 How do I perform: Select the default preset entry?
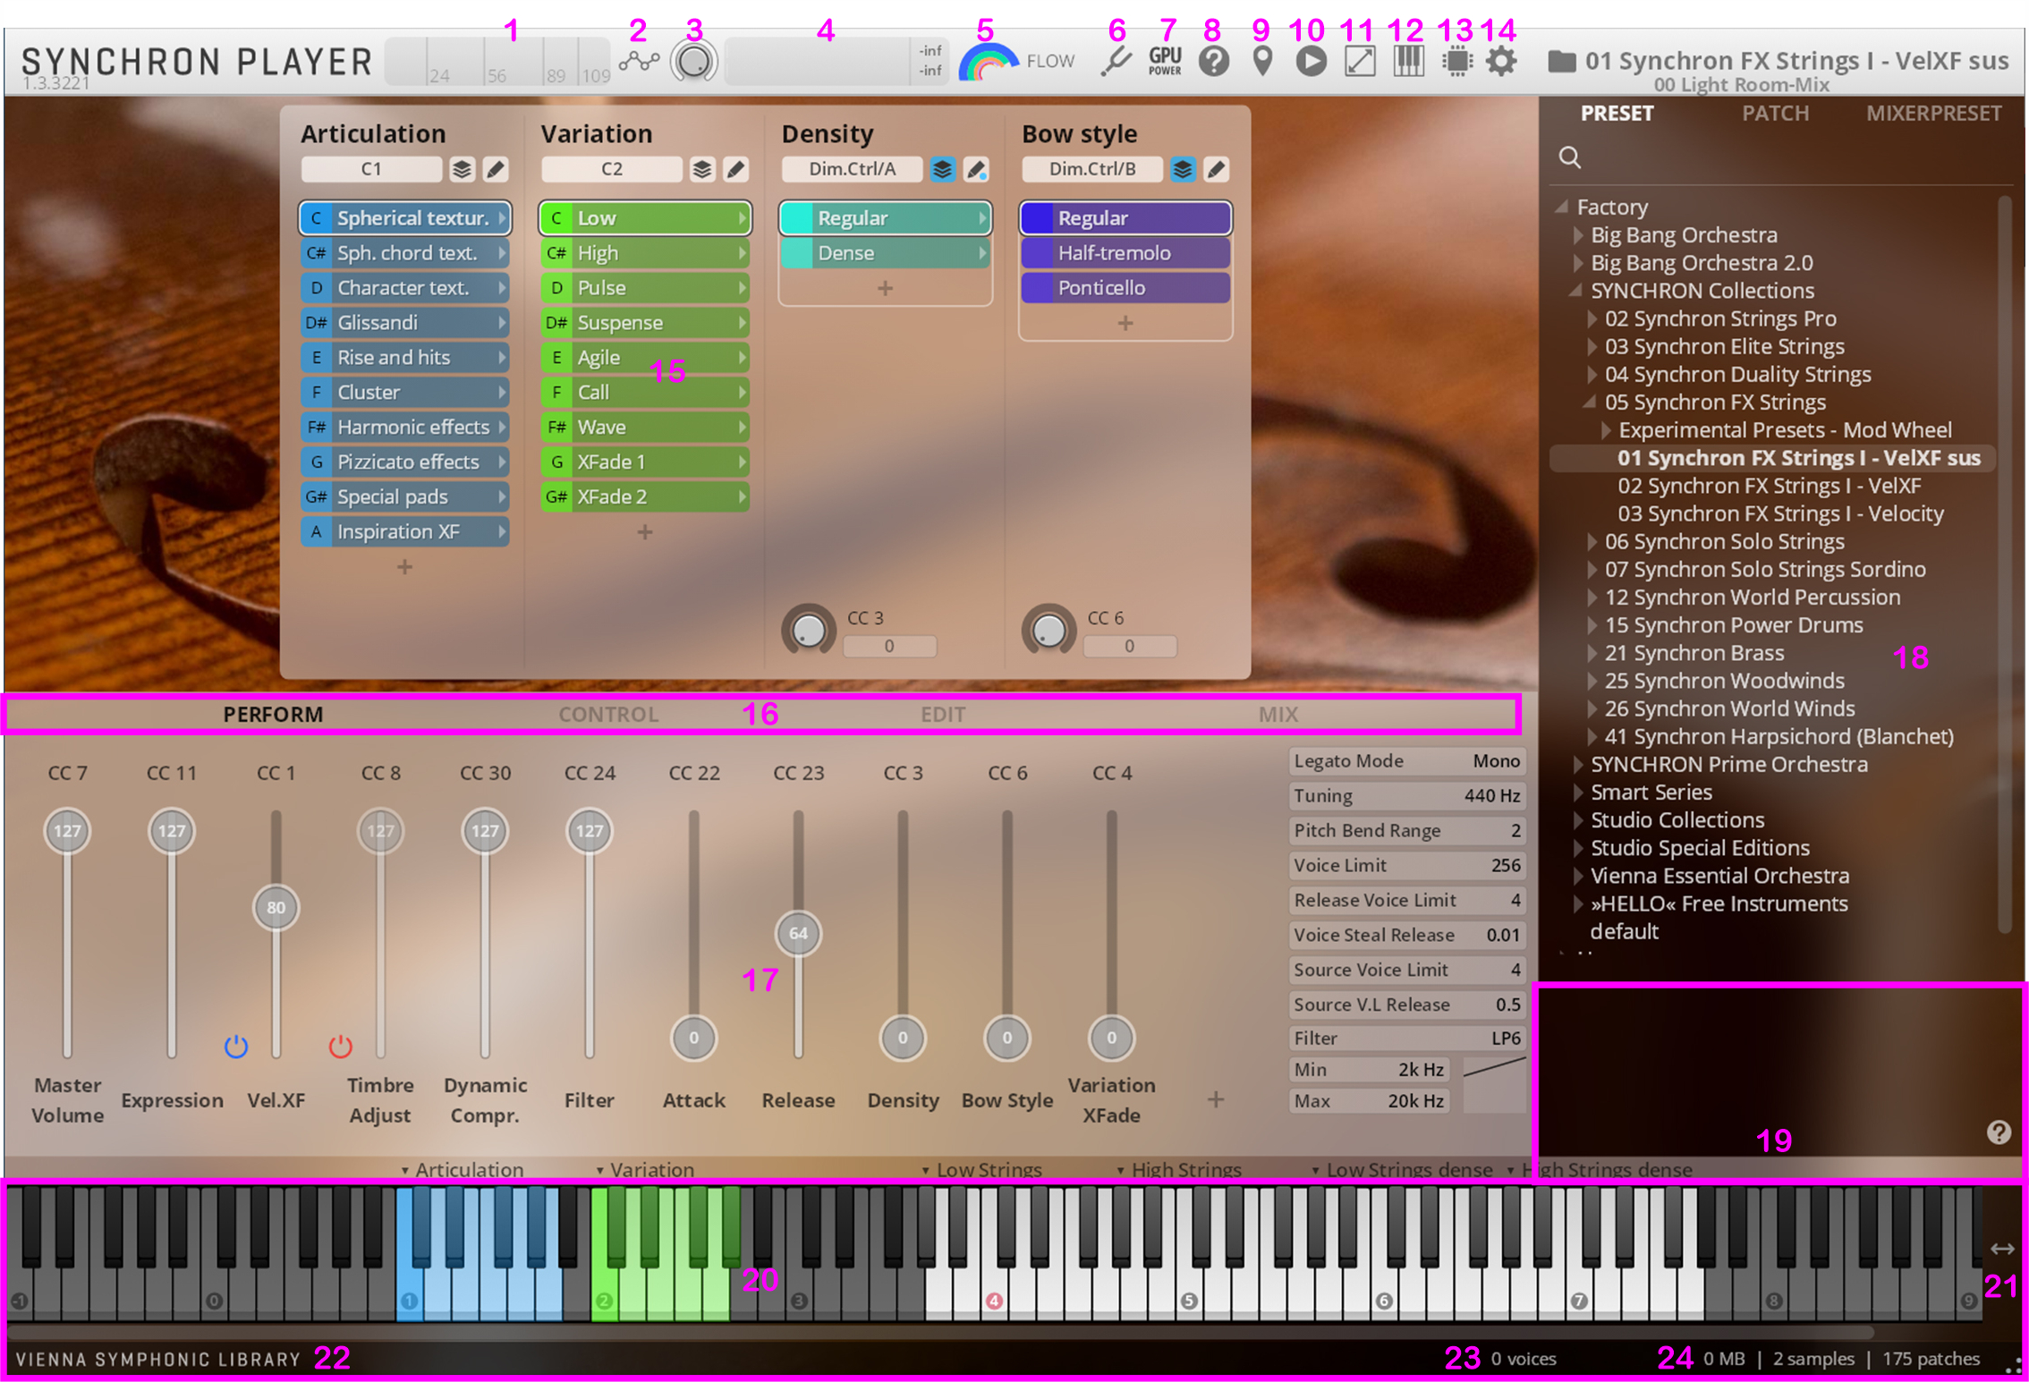(1624, 931)
